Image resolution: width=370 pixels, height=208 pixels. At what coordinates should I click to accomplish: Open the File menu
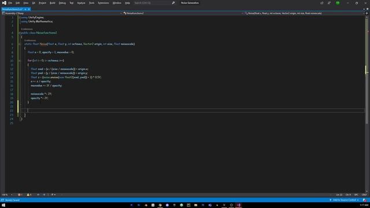tap(10, 3)
